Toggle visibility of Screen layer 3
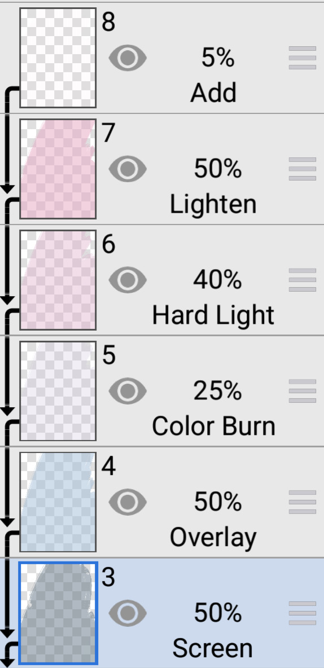 [128, 613]
